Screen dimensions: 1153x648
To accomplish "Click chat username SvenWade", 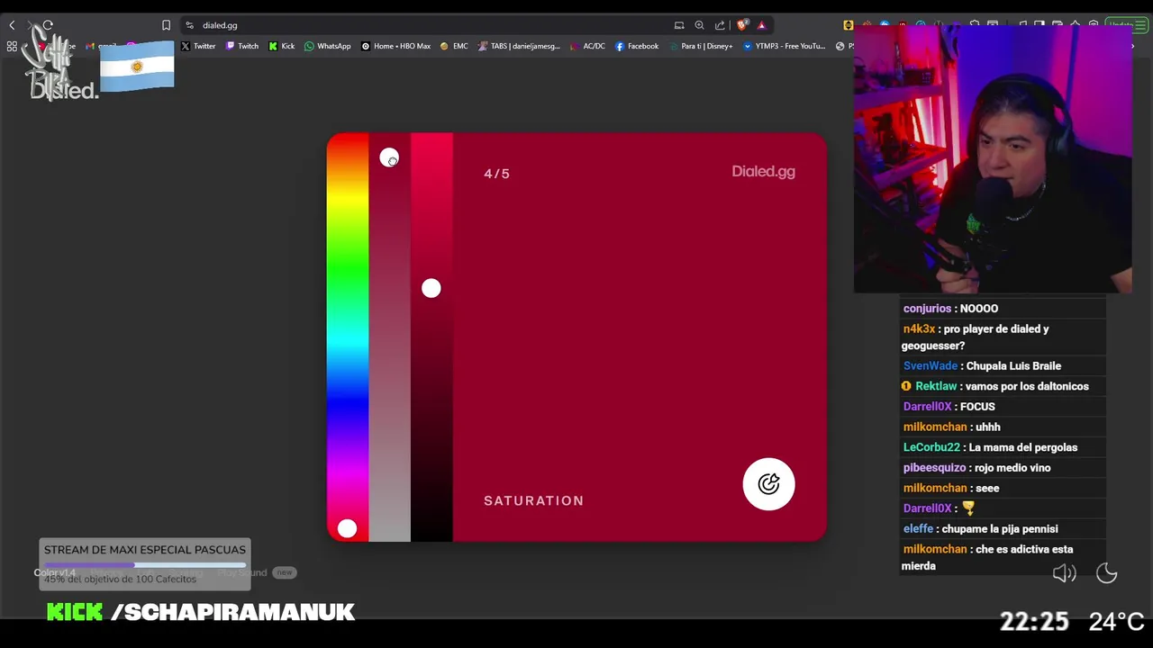I will pyautogui.click(x=930, y=366).
